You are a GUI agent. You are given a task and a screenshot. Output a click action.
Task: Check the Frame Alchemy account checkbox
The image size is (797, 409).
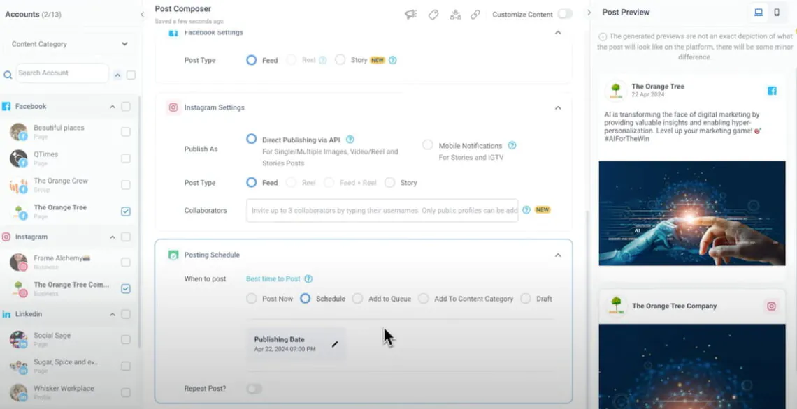126,262
